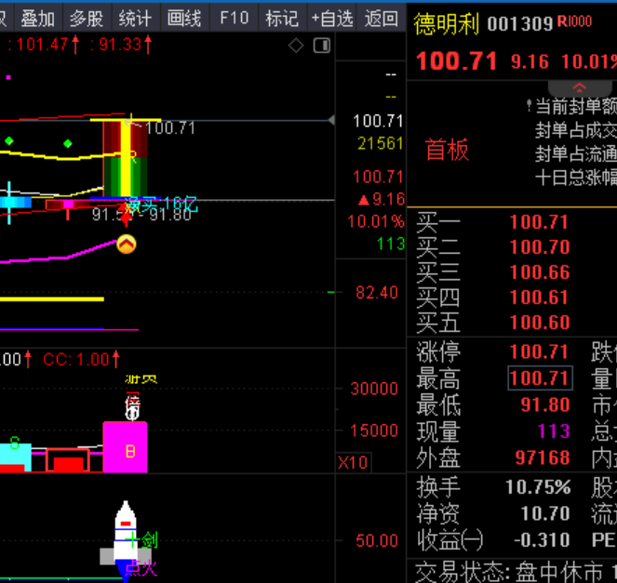The width and height of the screenshot is (617, 583).
Task: Click the 德明利 stock name
Action: pyautogui.click(x=446, y=23)
